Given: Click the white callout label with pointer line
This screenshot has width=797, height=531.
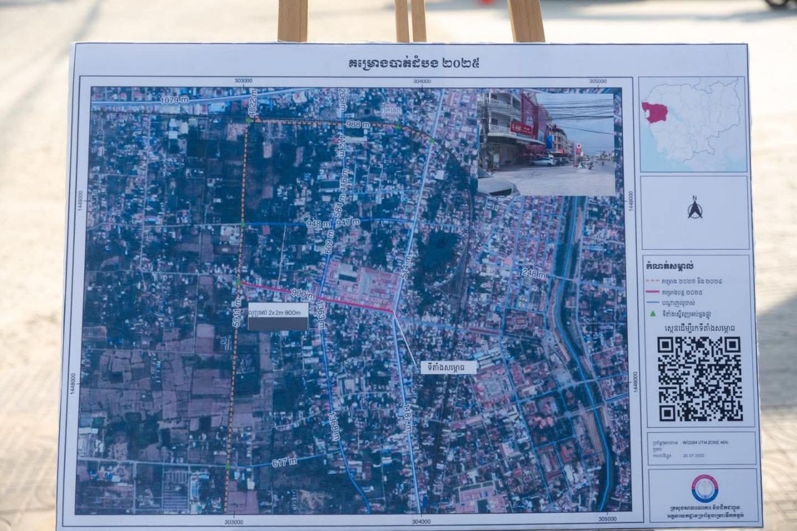Looking at the screenshot, I should click(448, 367).
